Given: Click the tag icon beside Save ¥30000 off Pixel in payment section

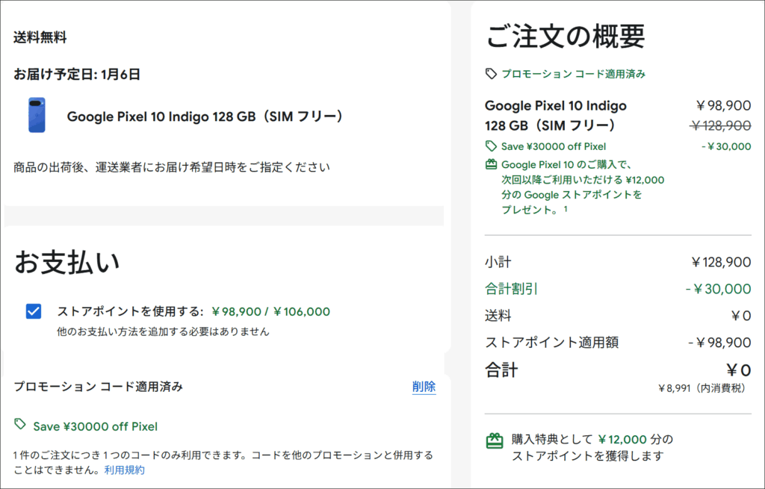Looking at the screenshot, I should tap(20, 425).
